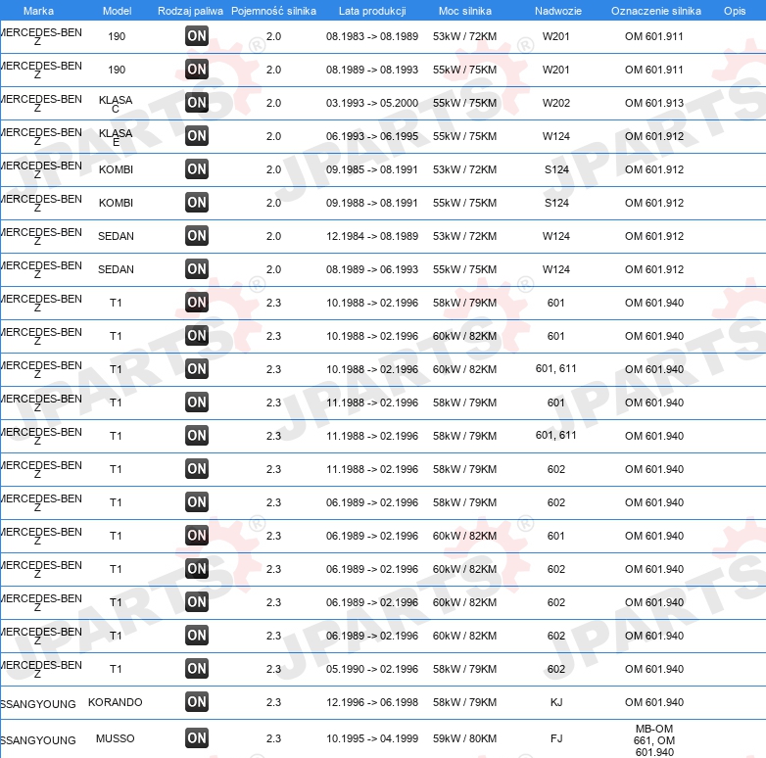Screen dimensions: 766x758
Task: Click production years 12.1996 -> 06.1998
Action: [x=372, y=702]
